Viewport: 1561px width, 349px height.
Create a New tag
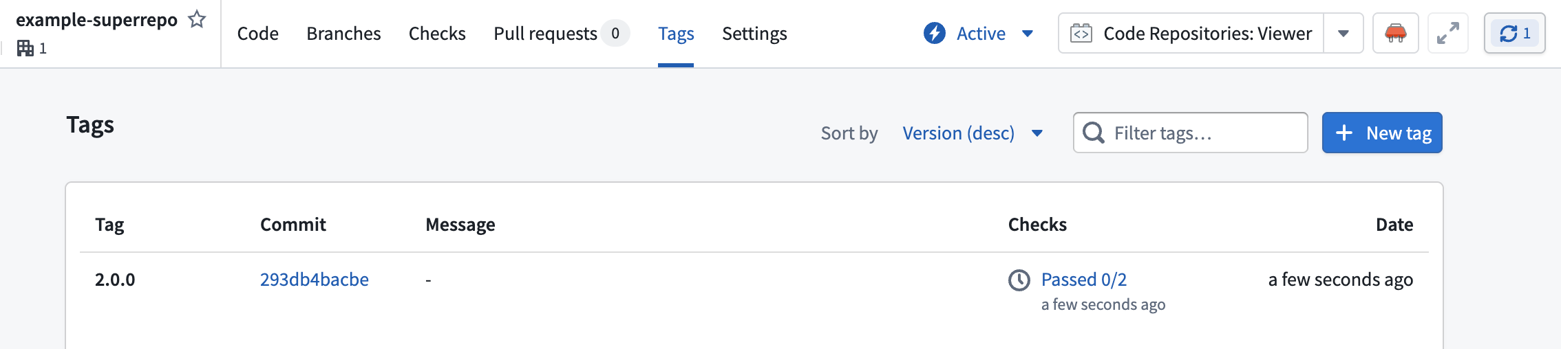coord(1382,133)
